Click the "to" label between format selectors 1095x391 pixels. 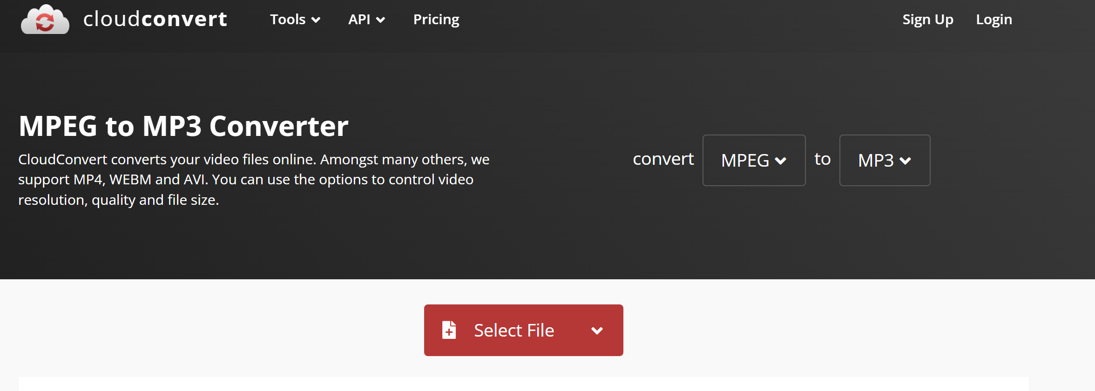click(823, 159)
